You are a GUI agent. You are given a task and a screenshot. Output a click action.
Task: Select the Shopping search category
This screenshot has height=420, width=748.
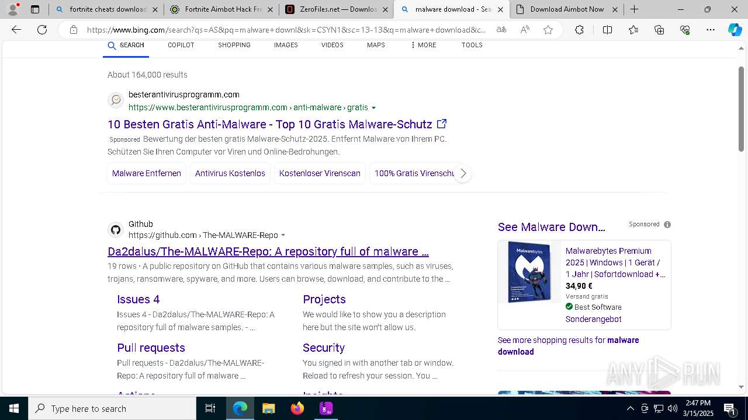[x=234, y=45]
